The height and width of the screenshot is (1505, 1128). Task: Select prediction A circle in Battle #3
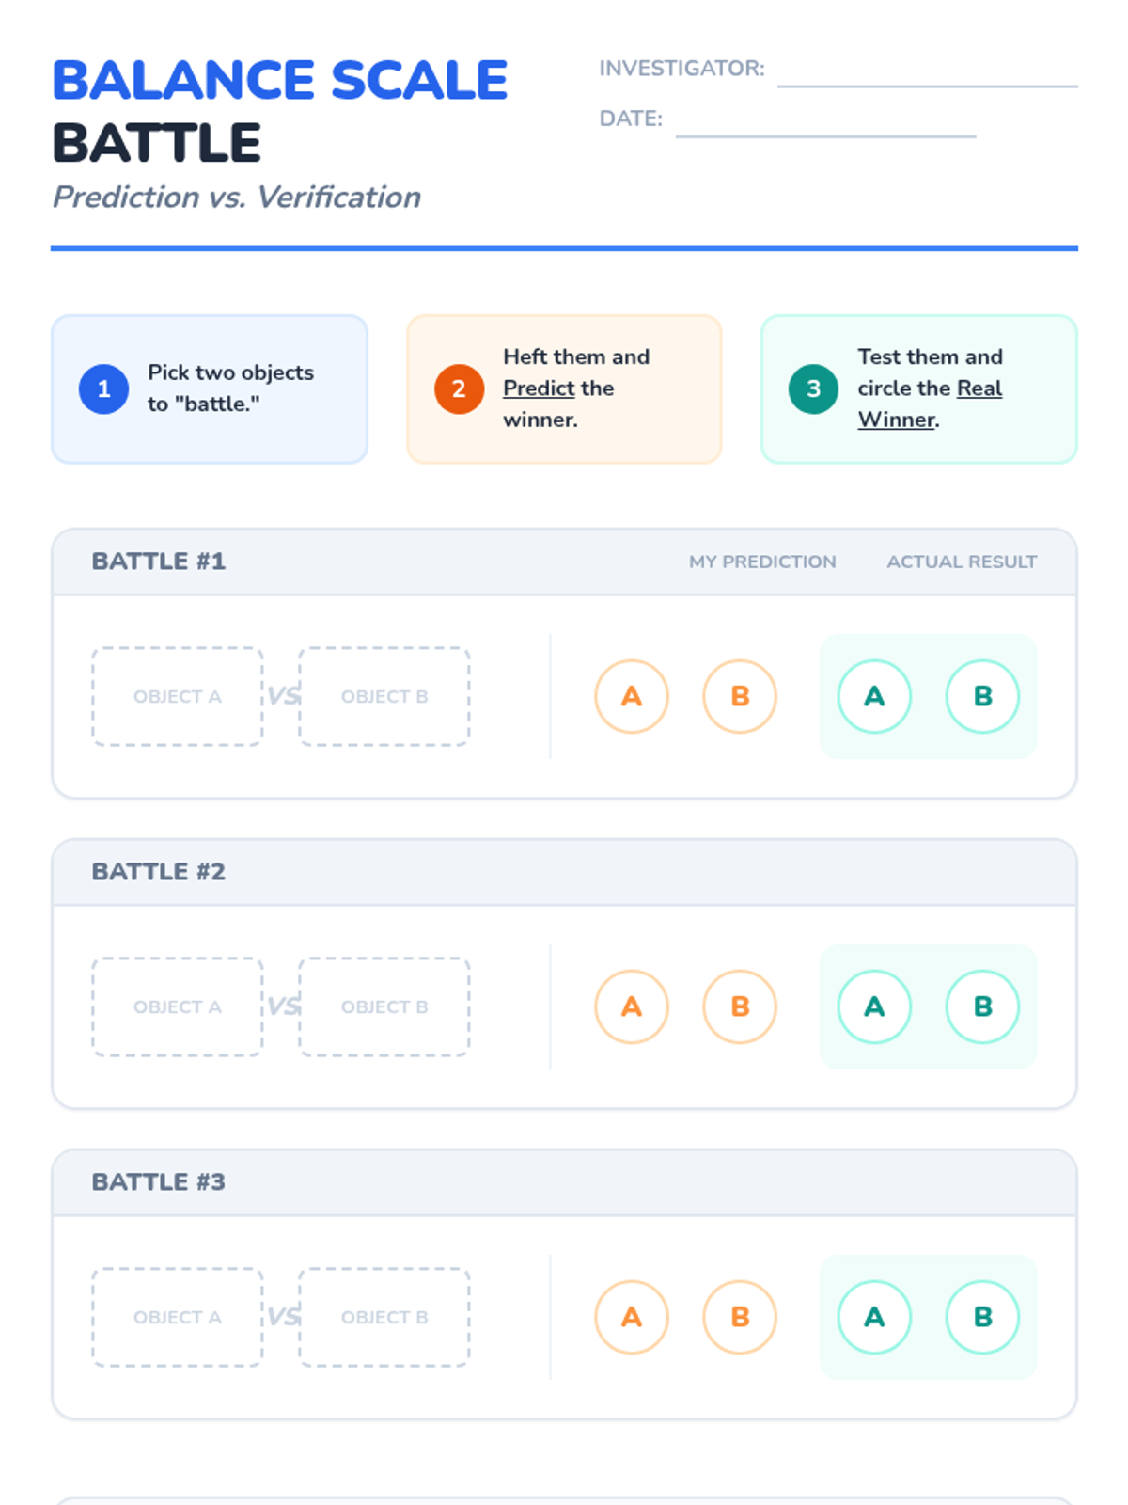point(632,1317)
